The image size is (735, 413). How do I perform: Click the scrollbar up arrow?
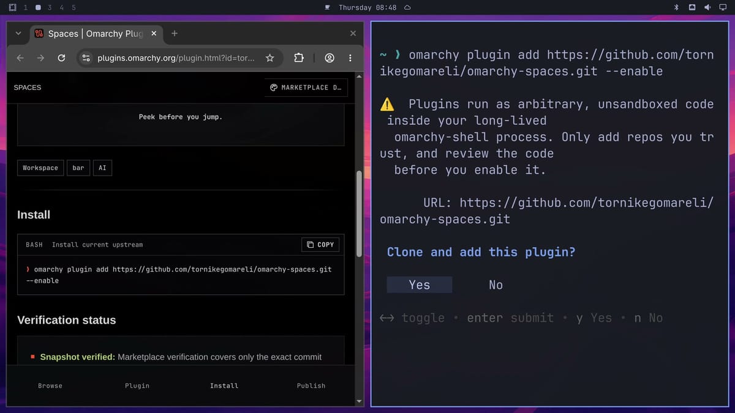click(360, 76)
